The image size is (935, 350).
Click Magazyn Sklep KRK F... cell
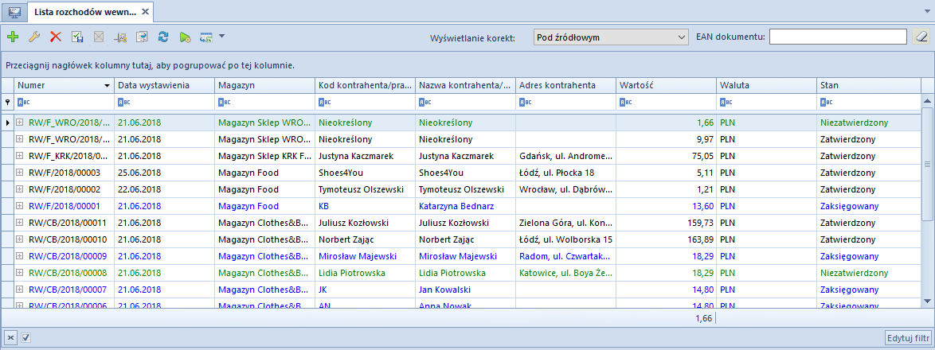pyautogui.click(x=264, y=156)
